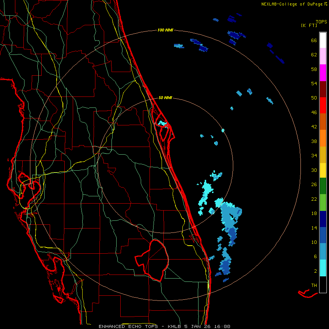Click the navy blue legend swatch
The image size is (329, 329).
coord(323,219)
